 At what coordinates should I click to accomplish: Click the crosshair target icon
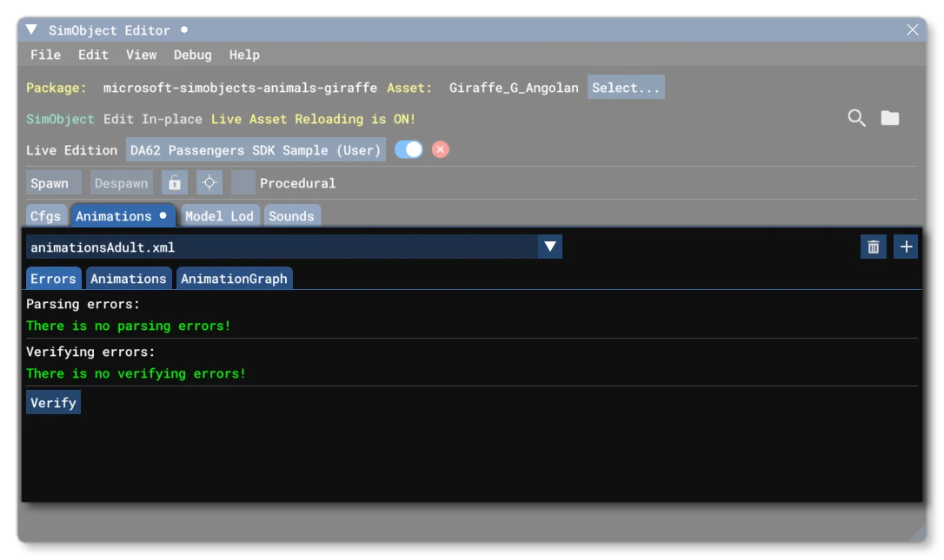coord(209,183)
